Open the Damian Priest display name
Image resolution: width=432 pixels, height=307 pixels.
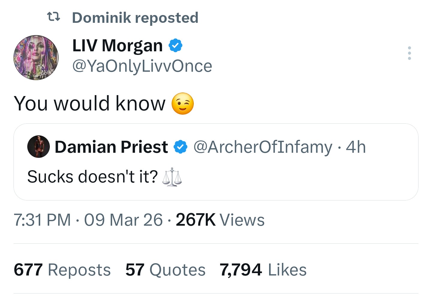click(x=111, y=147)
